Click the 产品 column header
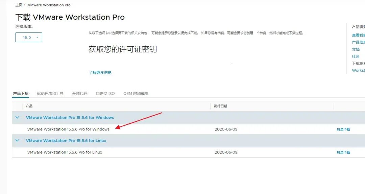 point(29,106)
